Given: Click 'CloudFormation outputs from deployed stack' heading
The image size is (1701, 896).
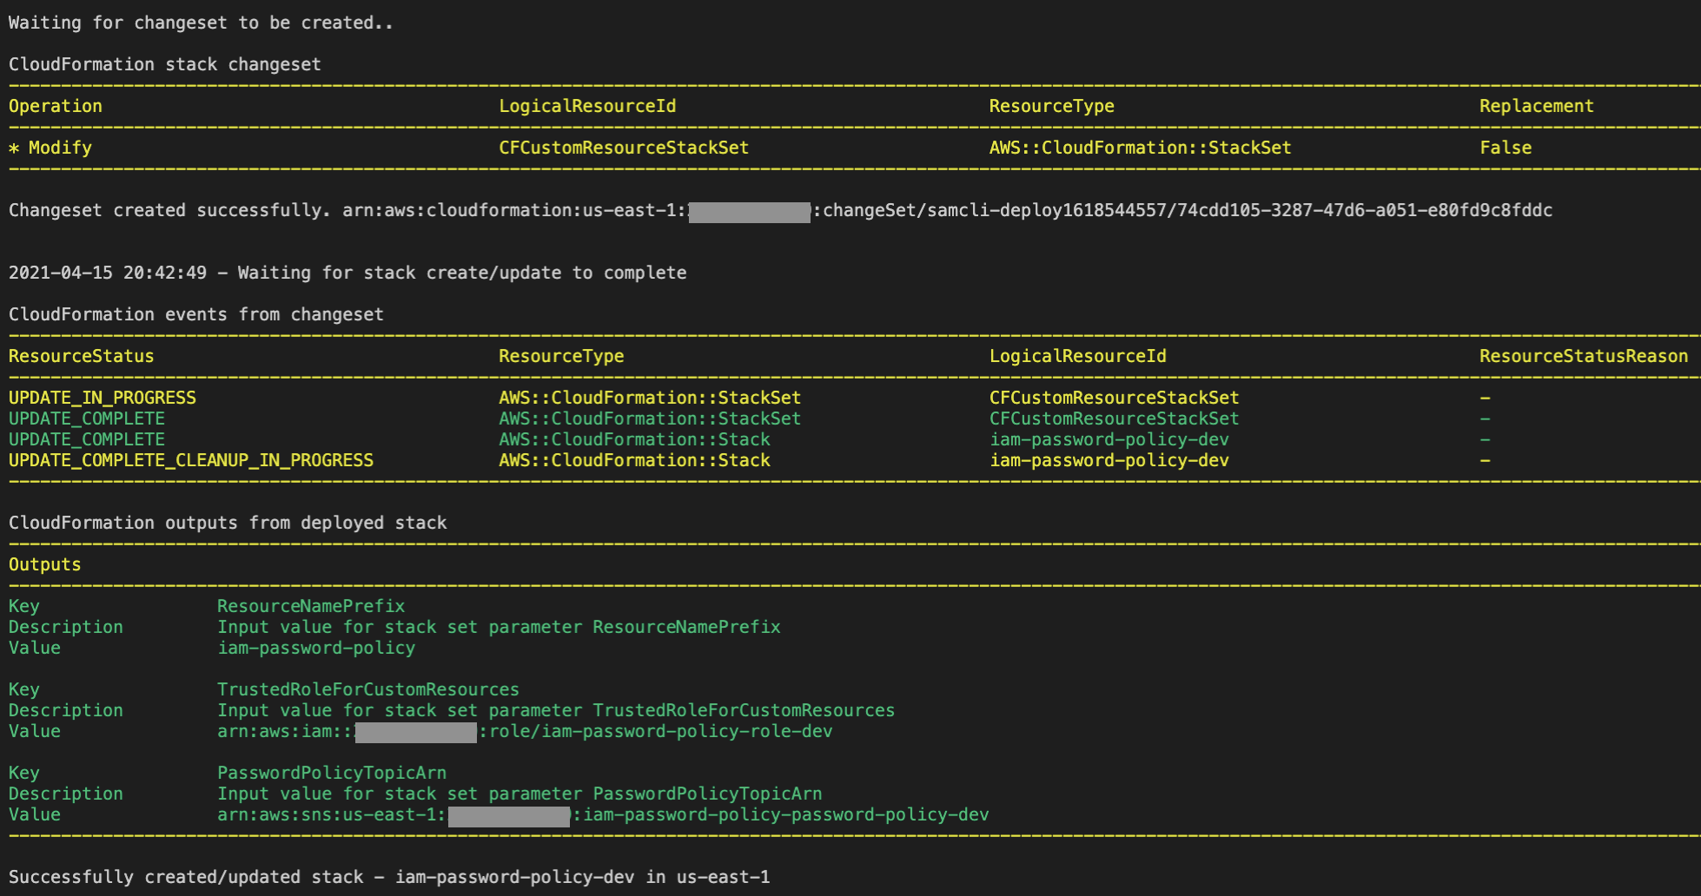Looking at the screenshot, I should point(228,523).
